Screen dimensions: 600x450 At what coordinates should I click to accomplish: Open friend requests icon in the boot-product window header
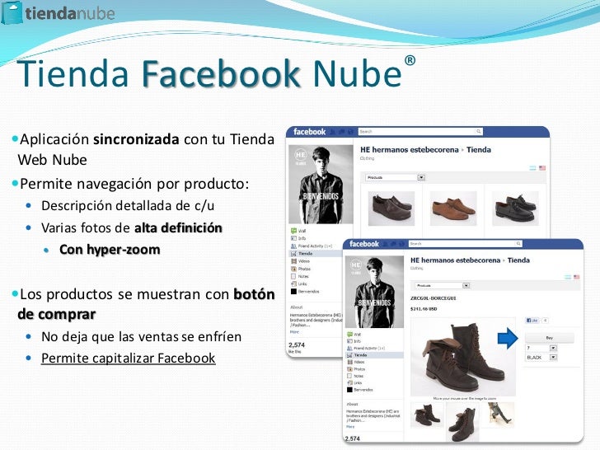386,244
